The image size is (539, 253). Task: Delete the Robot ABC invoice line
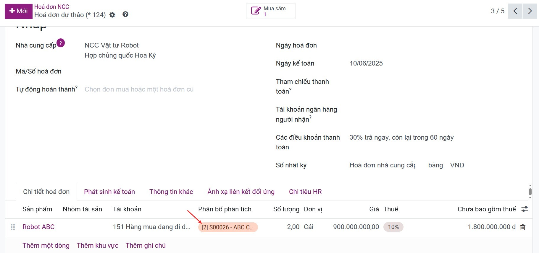pos(523,227)
